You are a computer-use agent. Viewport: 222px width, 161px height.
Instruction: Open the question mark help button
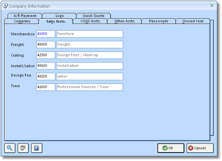tap(37, 148)
